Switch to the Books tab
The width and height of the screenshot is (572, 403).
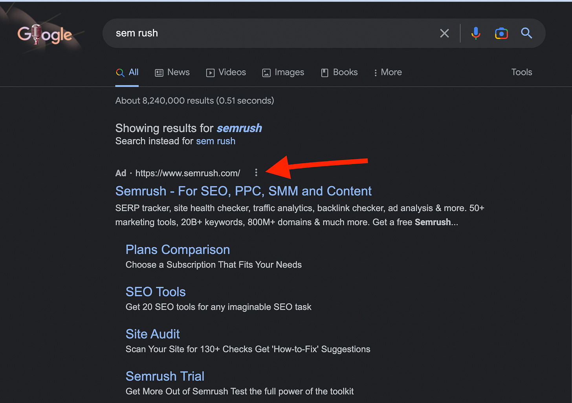[x=339, y=73]
